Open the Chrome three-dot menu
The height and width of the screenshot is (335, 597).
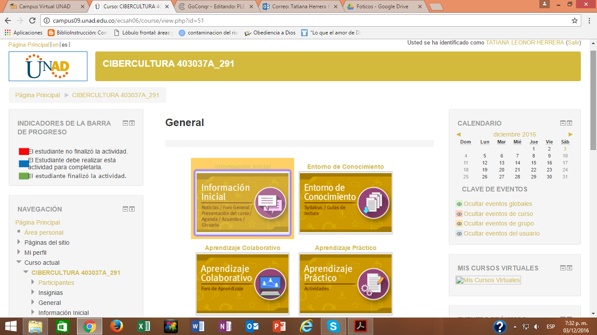(589, 21)
